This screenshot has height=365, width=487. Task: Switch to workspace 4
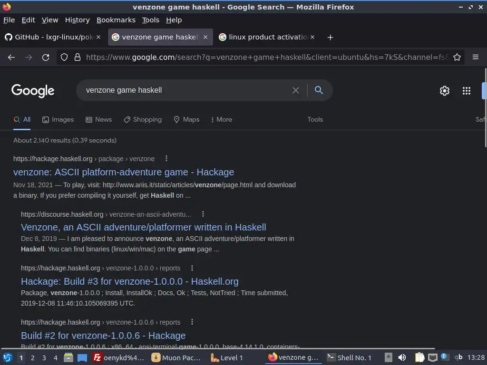56,358
